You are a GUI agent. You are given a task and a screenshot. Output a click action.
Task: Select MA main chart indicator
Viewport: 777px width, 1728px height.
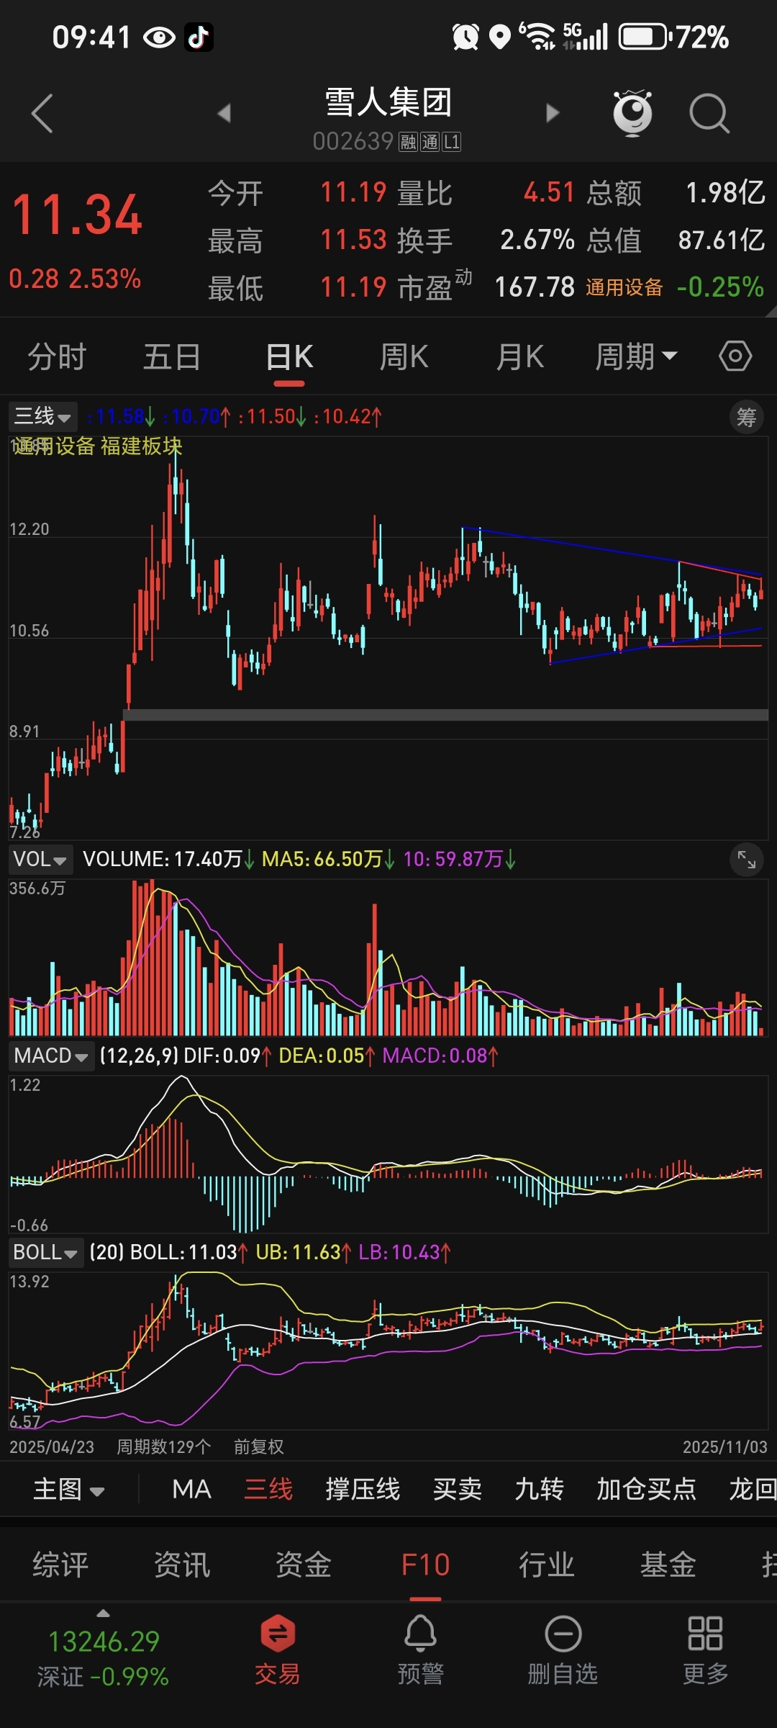coord(191,1489)
